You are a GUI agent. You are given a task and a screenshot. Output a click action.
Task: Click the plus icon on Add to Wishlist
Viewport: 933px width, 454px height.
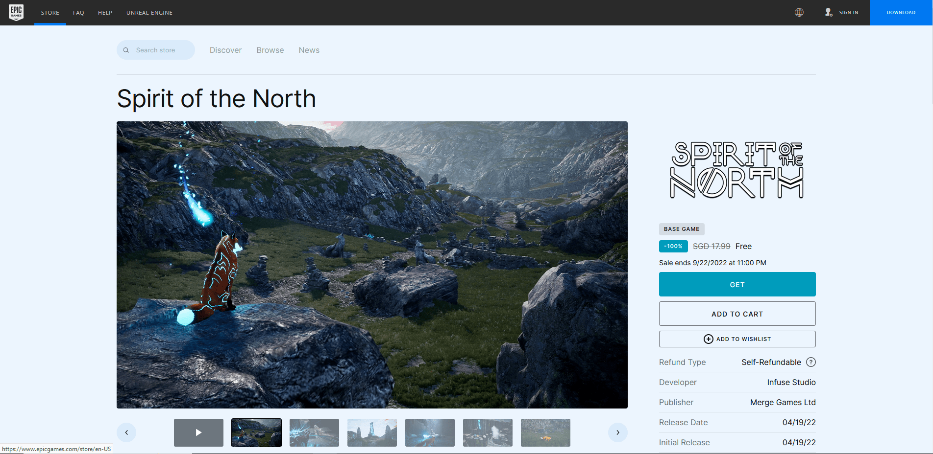click(709, 339)
